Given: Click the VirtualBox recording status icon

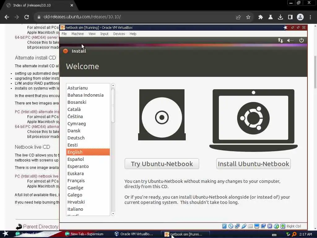Looking at the screenshot, I should (x=263, y=226).
